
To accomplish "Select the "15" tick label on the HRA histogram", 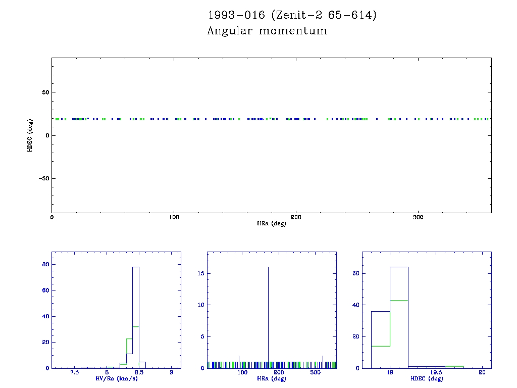I will tap(200, 273).
